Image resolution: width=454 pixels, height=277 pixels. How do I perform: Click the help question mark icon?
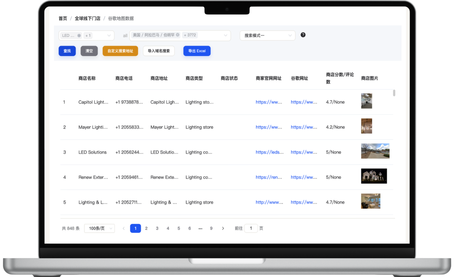click(x=303, y=35)
